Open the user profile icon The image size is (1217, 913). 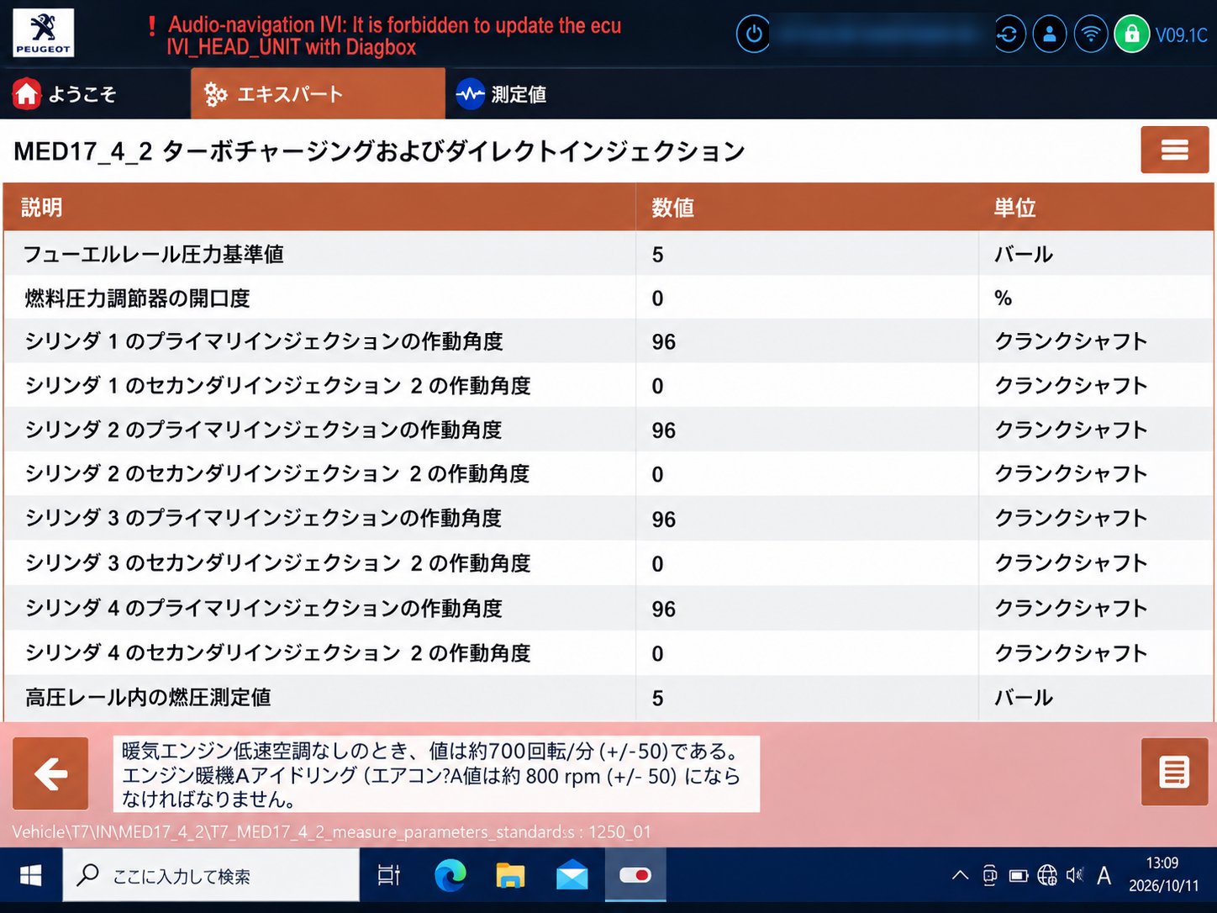(x=1050, y=34)
